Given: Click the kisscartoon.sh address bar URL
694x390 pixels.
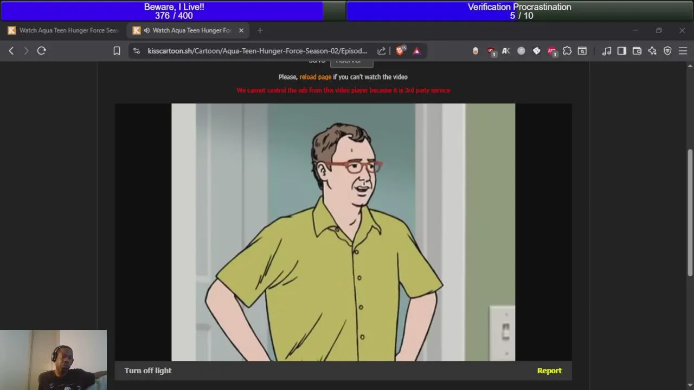Looking at the screenshot, I should click(258, 51).
